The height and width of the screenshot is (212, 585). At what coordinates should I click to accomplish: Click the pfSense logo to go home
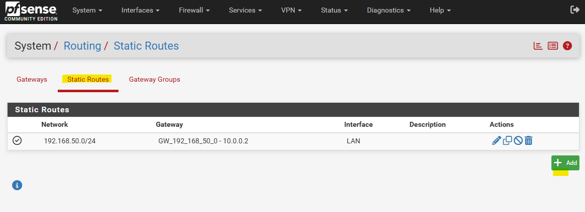31,11
